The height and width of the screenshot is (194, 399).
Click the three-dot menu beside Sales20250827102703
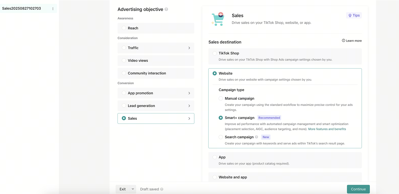(53, 9)
